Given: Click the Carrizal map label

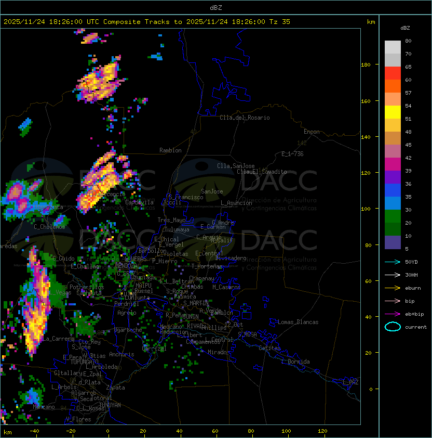Looking at the screenshot, I should click(154, 349).
